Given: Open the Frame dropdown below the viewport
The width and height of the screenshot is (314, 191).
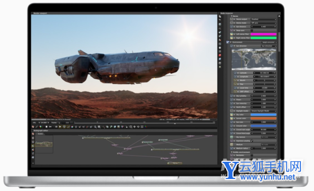Looking at the screenshot, I should (55, 123).
